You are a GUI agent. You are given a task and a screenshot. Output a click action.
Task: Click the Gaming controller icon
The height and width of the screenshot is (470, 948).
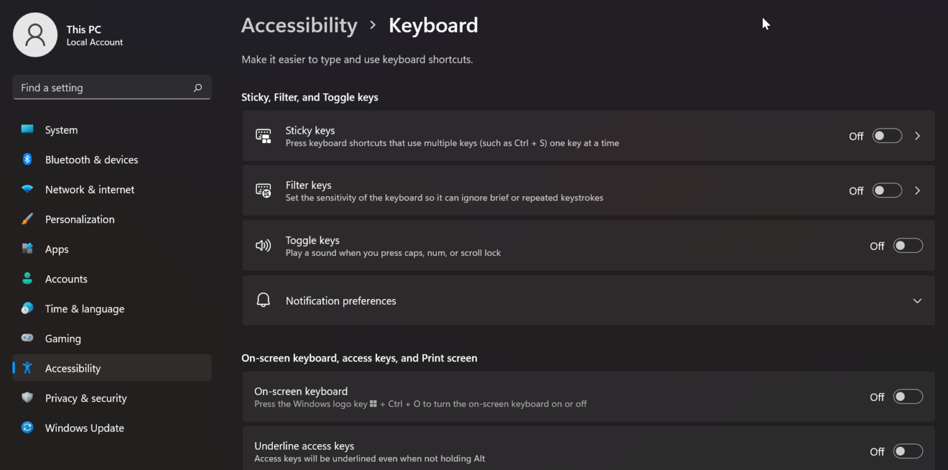[27, 339]
